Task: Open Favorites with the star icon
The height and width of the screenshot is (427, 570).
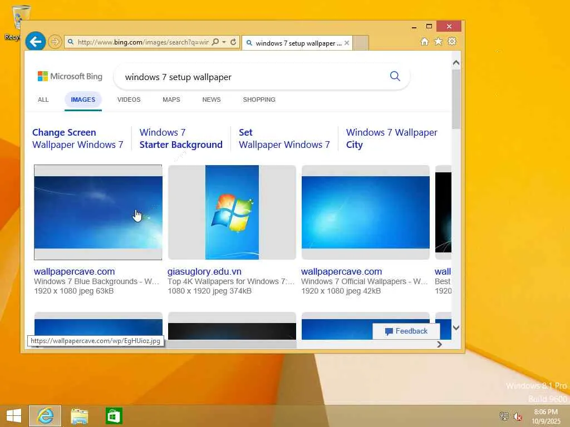Action: click(x=439, y=41)
